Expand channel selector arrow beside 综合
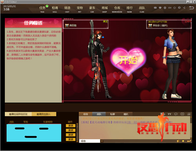 tap(102, 141)
